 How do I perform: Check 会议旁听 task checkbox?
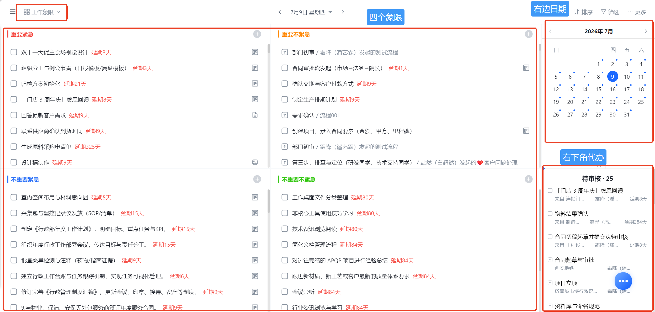(x=285, y=292)
